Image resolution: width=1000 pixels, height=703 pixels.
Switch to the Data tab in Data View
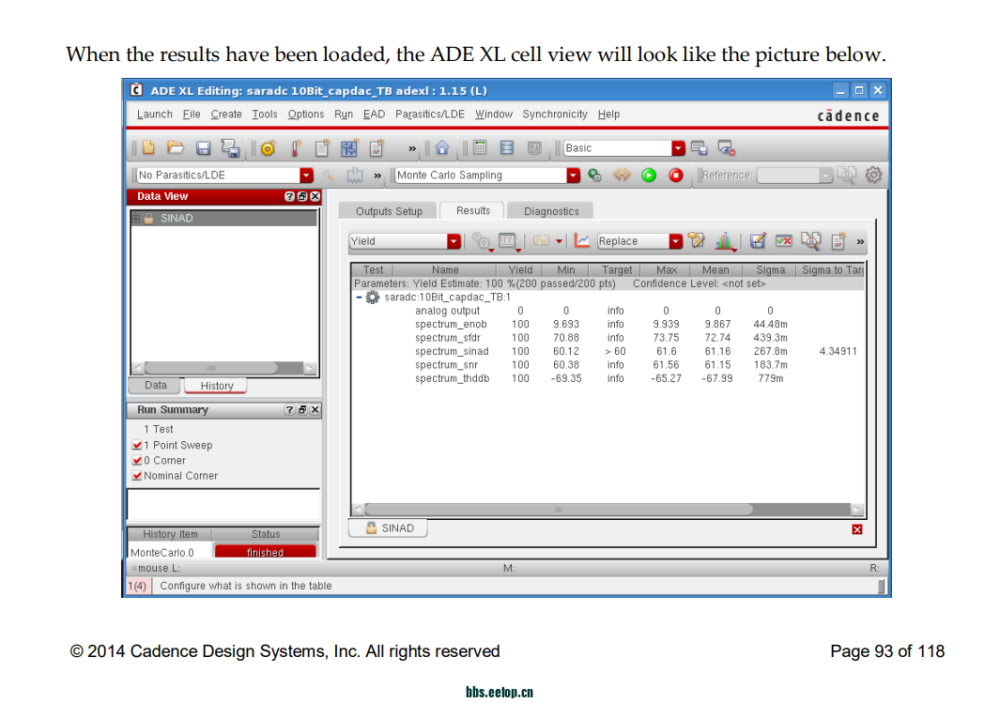tap(156, 385)
